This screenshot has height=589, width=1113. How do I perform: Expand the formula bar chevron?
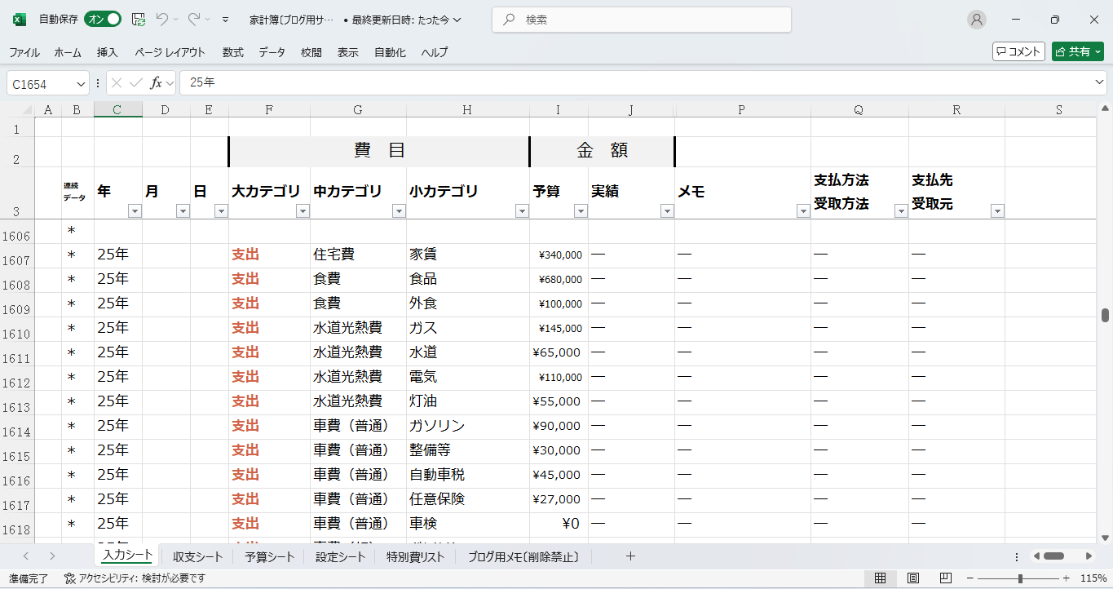pos(1099,83)
